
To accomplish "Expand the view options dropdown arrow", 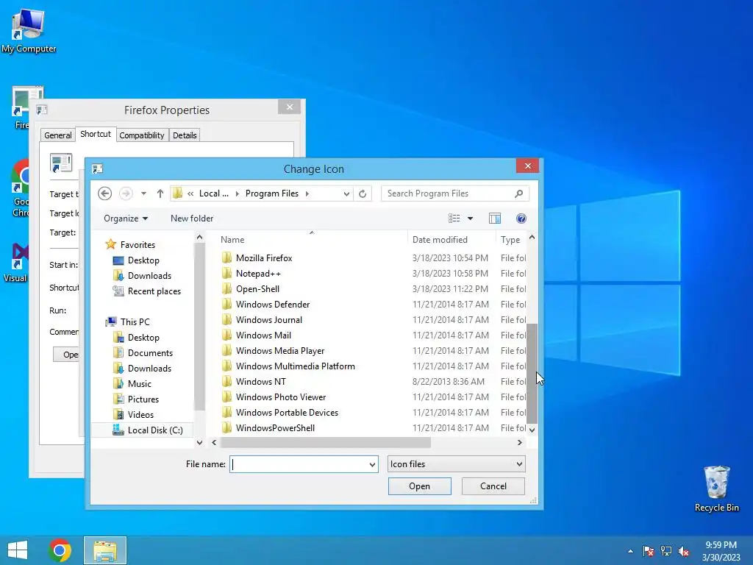I will tap(470, 218).
